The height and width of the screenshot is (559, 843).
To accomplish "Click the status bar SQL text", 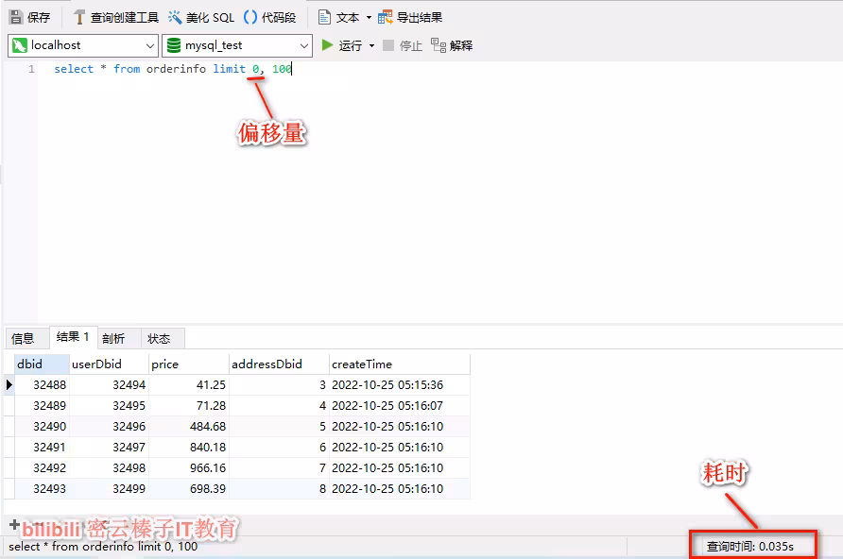I will (103, 547).
